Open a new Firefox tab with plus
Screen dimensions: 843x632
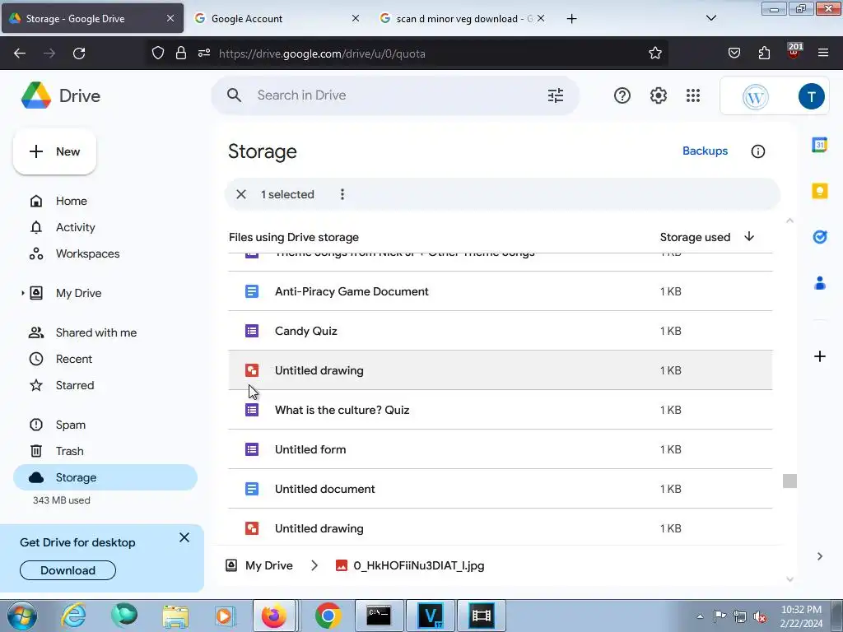[571, 19]
